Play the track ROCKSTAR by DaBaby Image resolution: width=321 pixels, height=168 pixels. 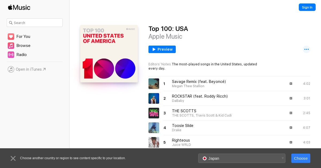point(200,96)
